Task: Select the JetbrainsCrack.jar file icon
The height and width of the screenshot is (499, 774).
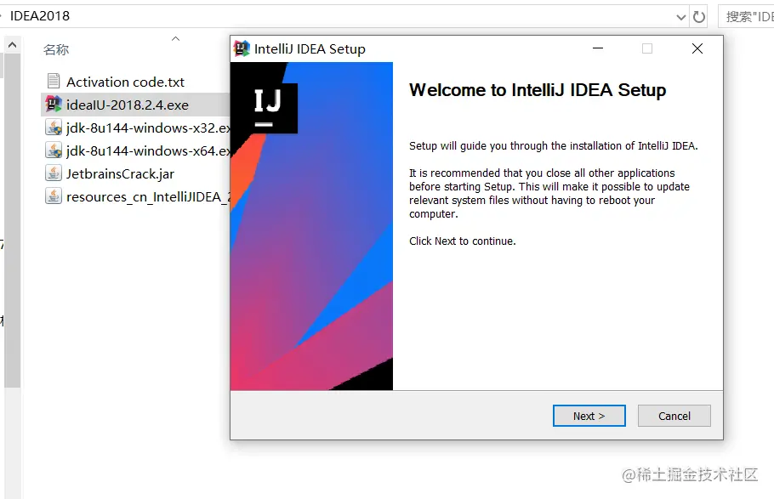Action: pos(54,173)
